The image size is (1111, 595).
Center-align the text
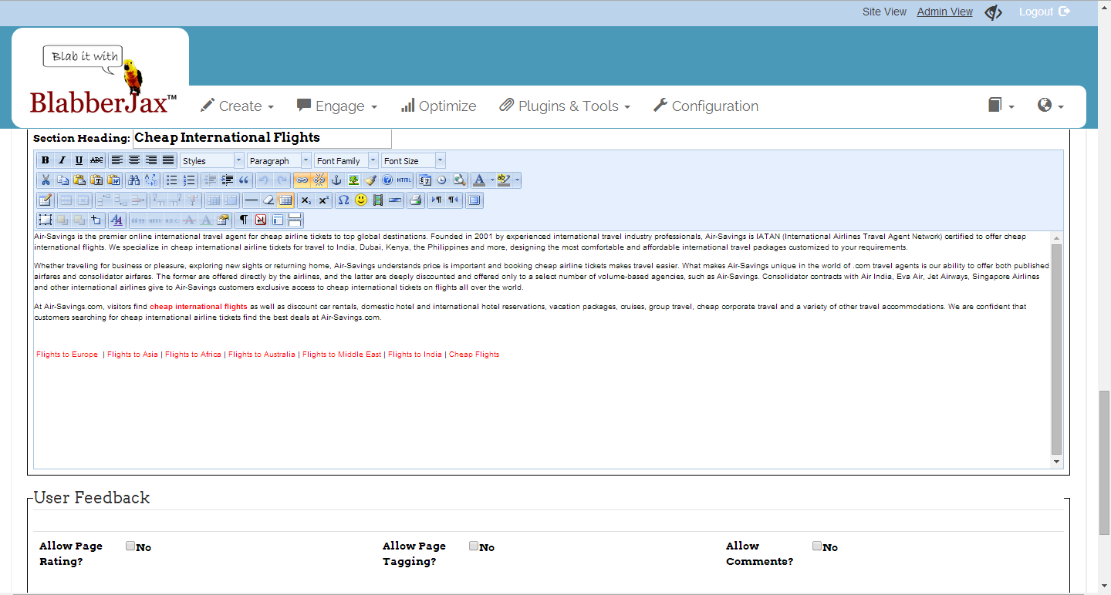coord(134,160)
